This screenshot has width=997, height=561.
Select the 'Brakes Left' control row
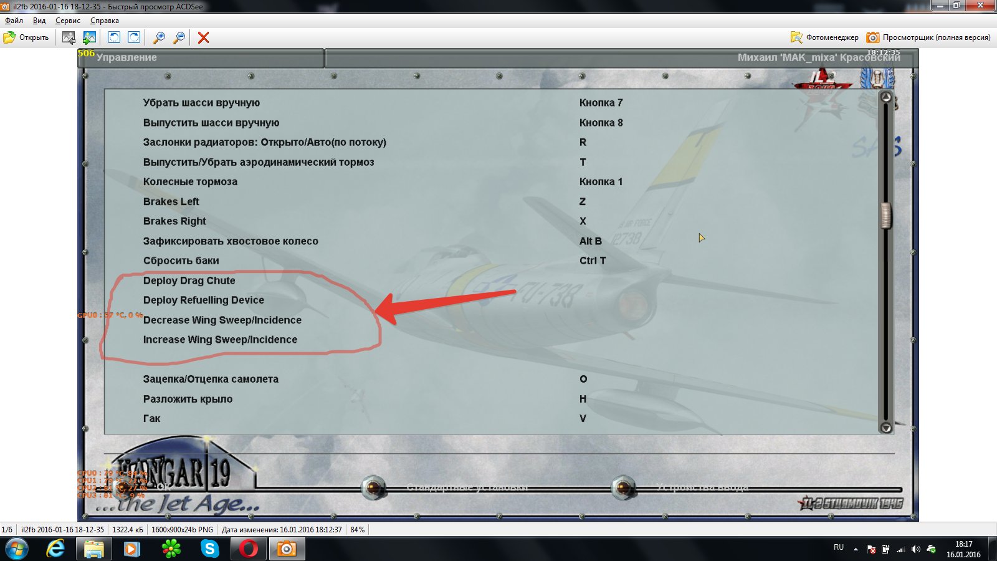tap(171, 201)
